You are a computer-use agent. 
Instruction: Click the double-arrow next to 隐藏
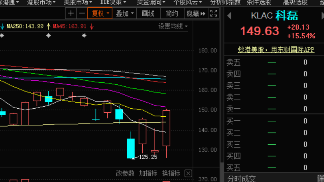pyautogui.click(x=203, y=14)
